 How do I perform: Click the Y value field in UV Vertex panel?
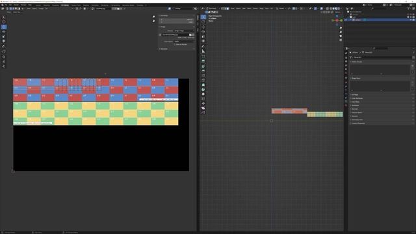tap(177, 22)
